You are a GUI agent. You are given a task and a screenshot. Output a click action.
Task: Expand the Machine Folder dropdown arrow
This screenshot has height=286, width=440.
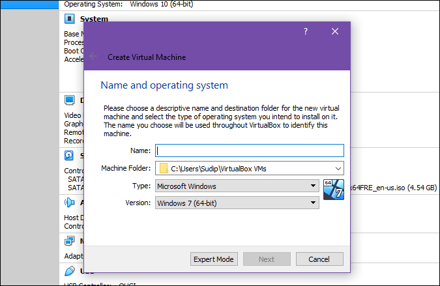[336, 169]
